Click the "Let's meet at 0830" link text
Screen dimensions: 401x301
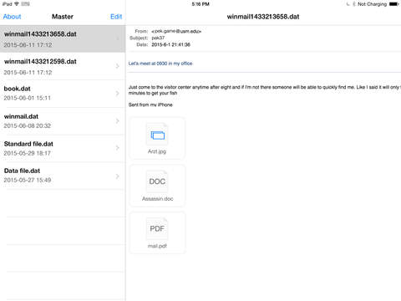pyautogui.click(x=160, y=64)
